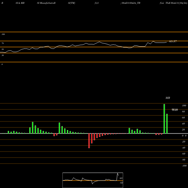Click the MR axis label 60
The image size is (188, 188).
click(x=183, y=118)
